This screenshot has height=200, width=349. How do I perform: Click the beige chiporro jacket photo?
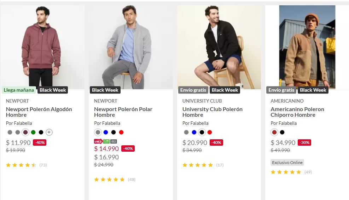pyautogui.click(x=307, y=46)
